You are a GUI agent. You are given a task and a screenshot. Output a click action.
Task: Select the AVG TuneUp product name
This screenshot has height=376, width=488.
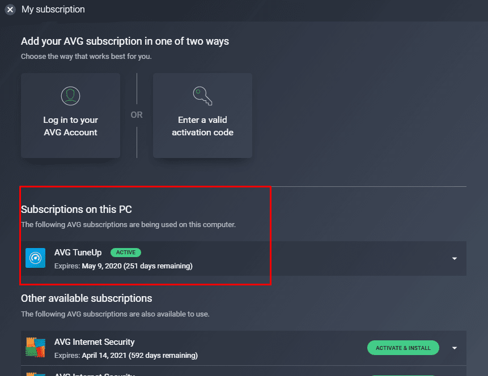click(78, 252)
